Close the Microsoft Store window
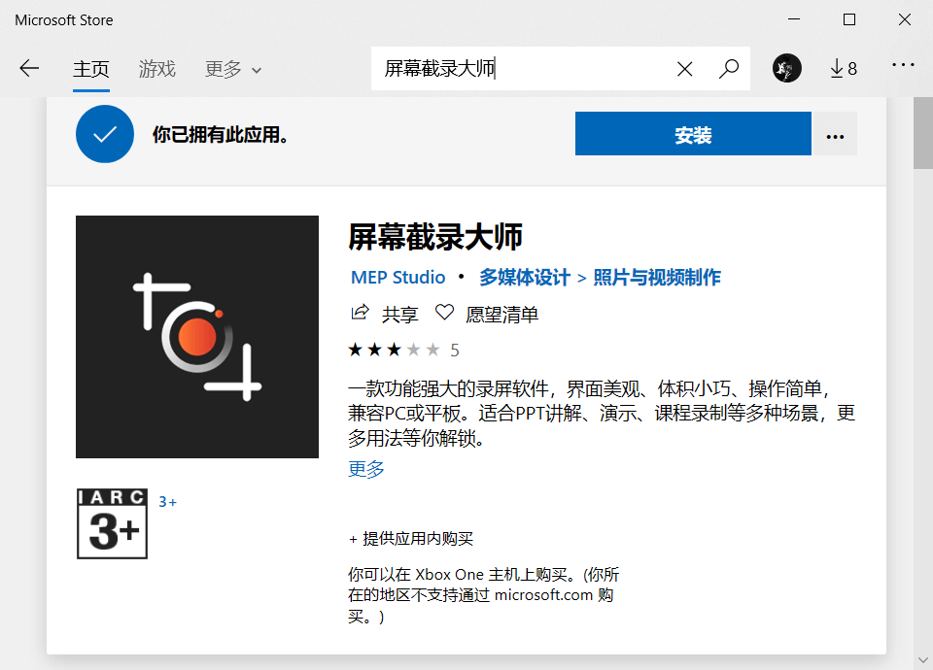933x670 pixels. pos(905,19)
